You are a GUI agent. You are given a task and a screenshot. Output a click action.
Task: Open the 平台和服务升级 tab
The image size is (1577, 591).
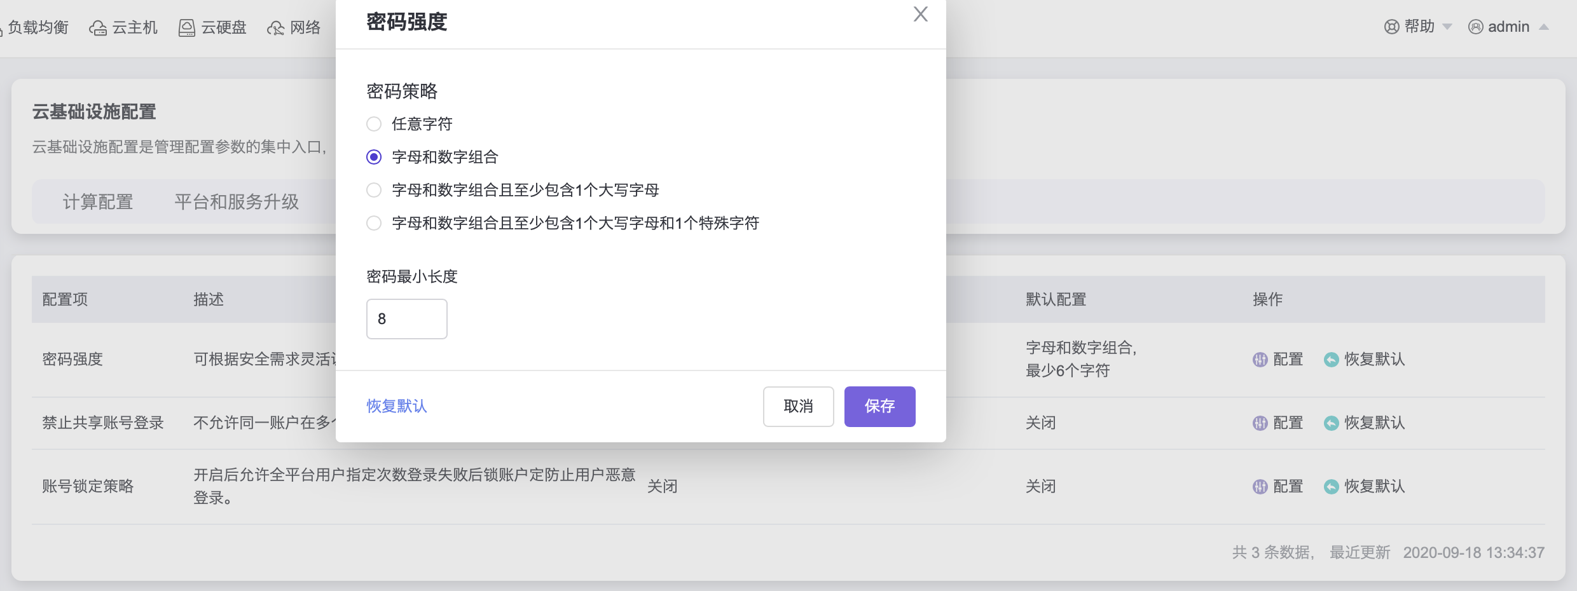(x=237, y=202)
